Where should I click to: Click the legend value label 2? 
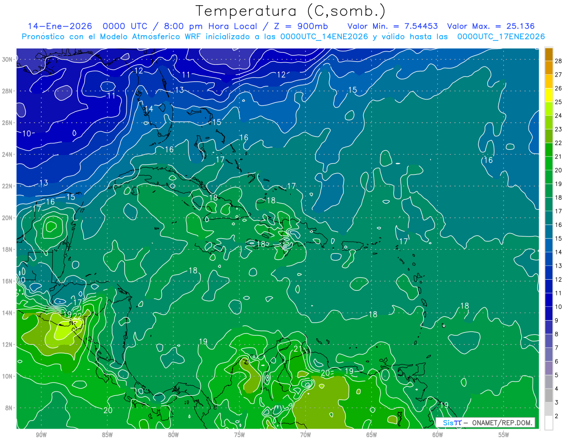coord(556,416)
